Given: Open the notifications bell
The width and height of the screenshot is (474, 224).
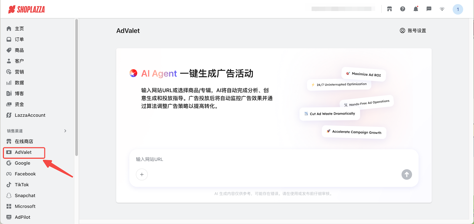Looking at the screenshot, I should pyautogui.click(x=416, y=9).
